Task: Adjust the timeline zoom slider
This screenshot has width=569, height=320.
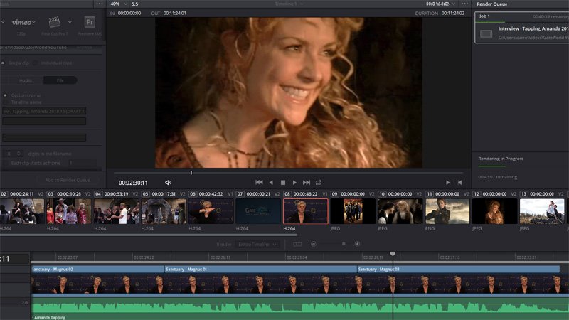Action: click(x=344, y=244)
